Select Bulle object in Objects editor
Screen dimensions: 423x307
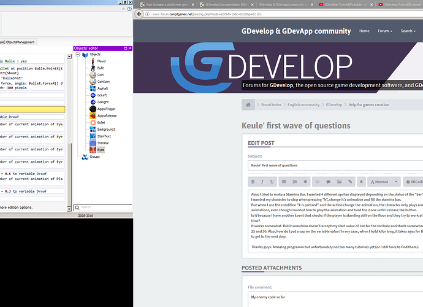point(101,68)
